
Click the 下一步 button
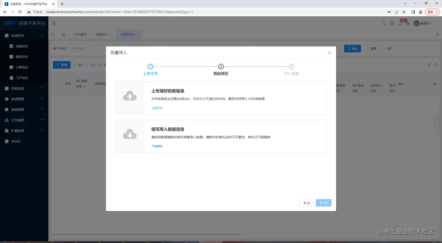[x=323, y=203]
